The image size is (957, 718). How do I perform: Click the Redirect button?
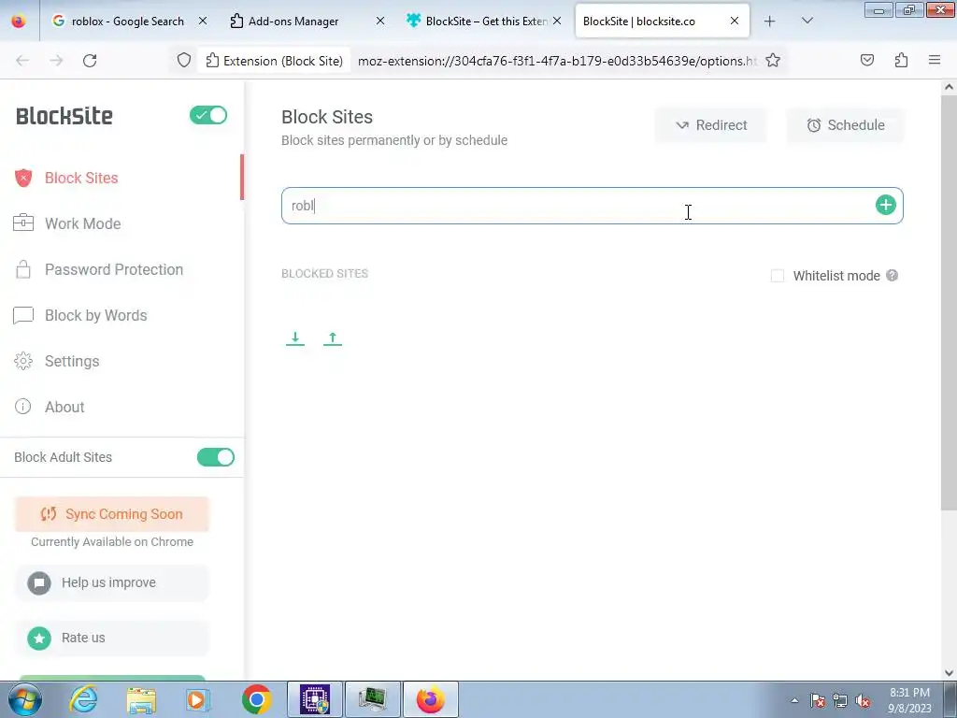[x=711, y=125]
